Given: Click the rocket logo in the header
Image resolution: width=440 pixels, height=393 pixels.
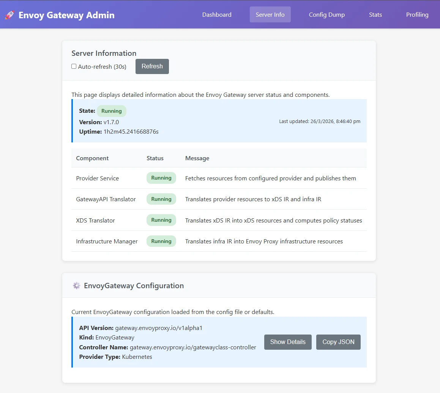Looking at the screenshot, I should tap(9, 15).
